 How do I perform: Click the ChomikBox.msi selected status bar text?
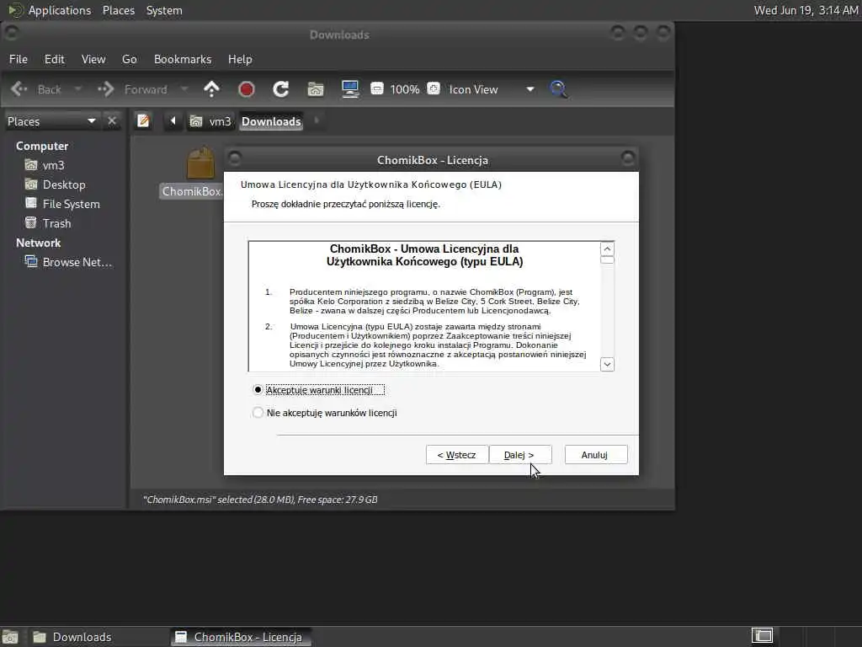[x=260, y=500]
